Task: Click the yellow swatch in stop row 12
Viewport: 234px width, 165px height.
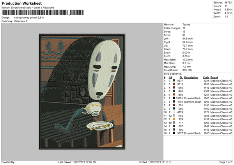Action: click(x=174, y=119)
